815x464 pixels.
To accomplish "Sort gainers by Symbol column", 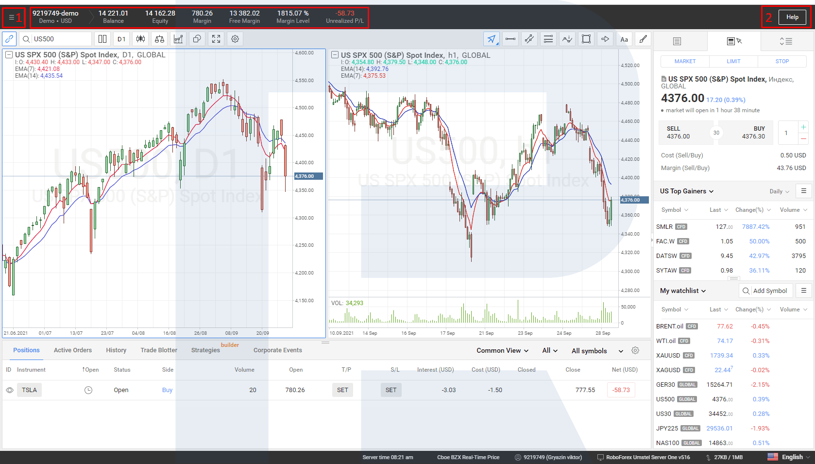I will point(675,210).
